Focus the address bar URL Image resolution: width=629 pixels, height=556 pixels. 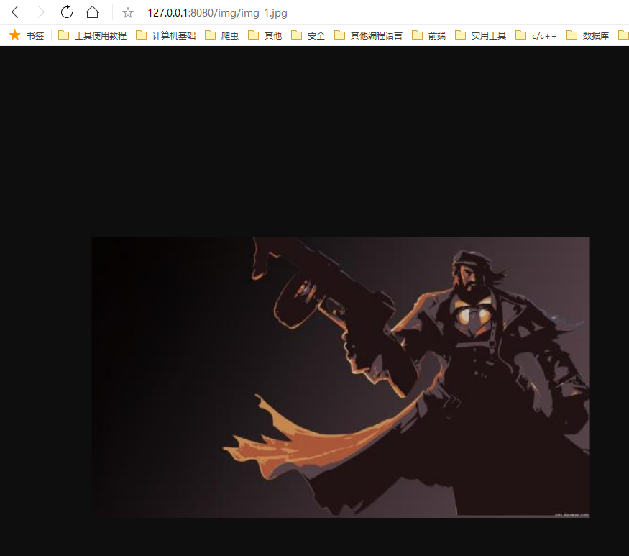pos(217,13)
